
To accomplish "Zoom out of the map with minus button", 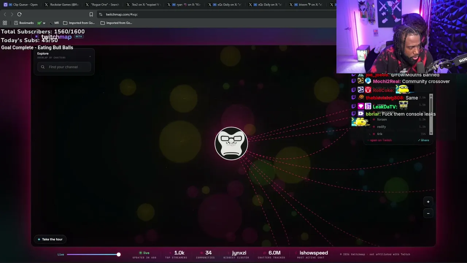I will (x=428, y=213).
